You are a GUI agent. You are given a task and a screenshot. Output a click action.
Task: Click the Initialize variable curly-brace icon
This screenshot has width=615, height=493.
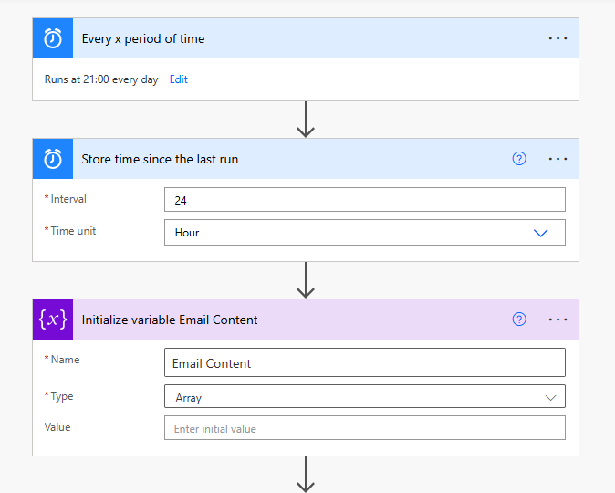pos(53,320)
